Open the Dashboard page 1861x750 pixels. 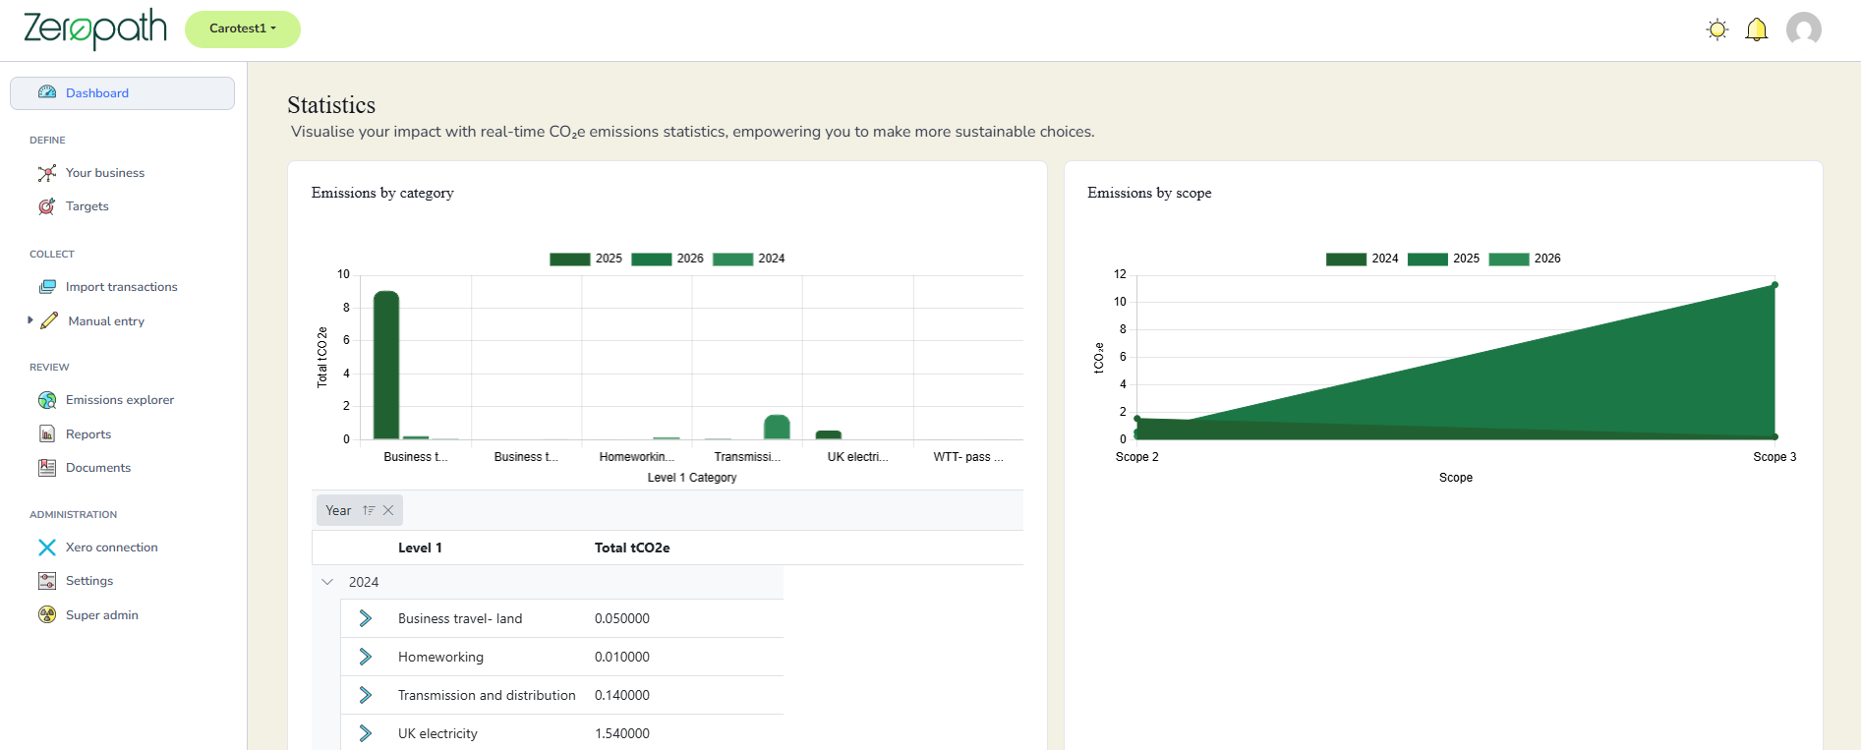click(122, 93)
